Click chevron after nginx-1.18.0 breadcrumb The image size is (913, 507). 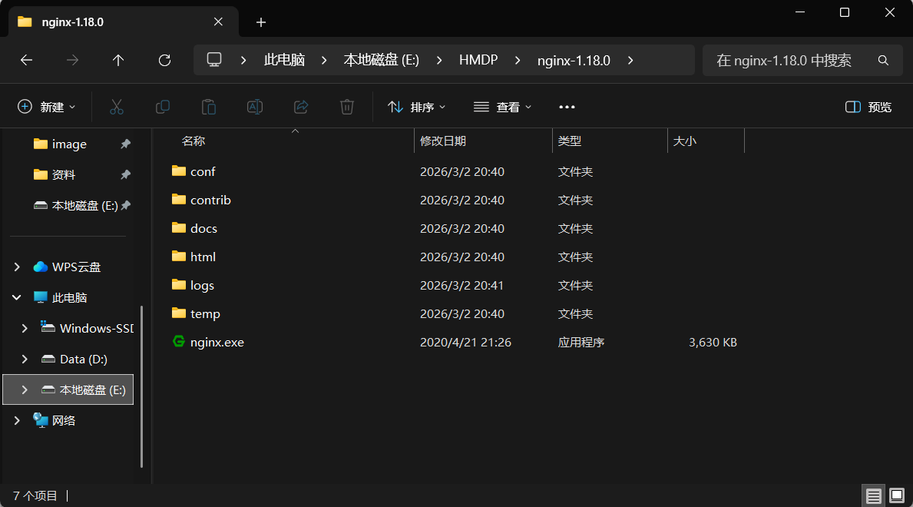(630, 60)
